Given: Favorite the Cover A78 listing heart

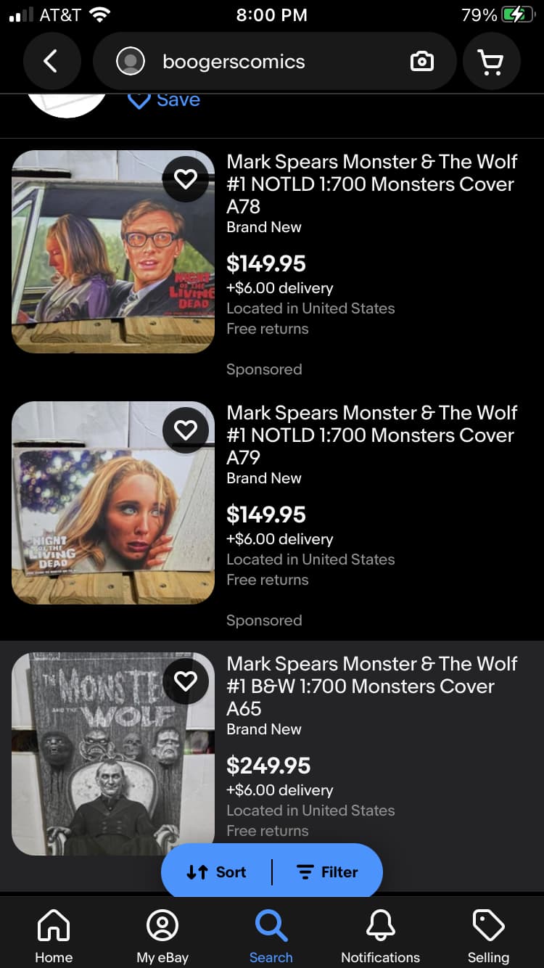Looking at the screenshot, I should pos(186,179).
